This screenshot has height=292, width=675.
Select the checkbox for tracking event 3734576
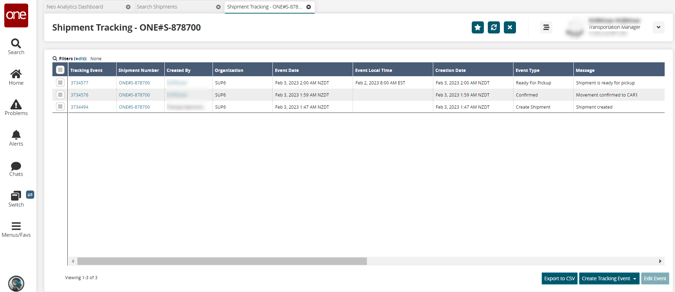pyautogui.click(x=60, y=95)
